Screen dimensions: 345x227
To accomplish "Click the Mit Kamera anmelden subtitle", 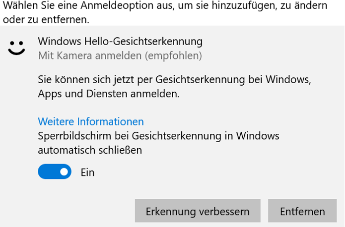I will [119, 56].
